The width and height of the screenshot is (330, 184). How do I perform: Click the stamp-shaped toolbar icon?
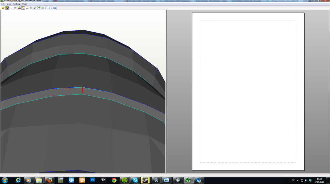click(x=11, y=8)
